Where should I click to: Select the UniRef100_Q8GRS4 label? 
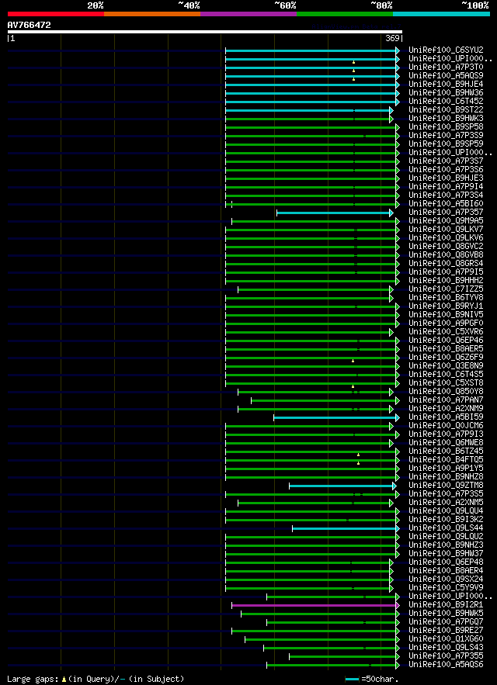tap(446, 263)
